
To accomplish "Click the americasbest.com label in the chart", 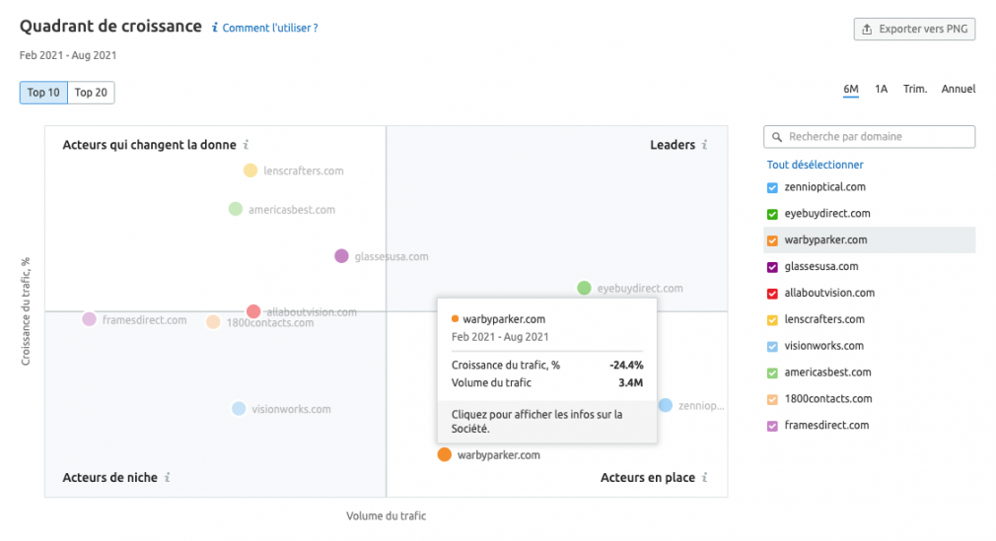I will tap(292, 210).
